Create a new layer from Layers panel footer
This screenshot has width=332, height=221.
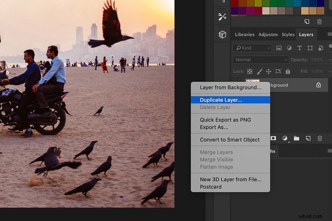(x=308, y=138)
